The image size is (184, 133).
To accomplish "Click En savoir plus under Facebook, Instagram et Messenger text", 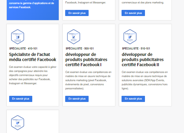I will point(77,13).
